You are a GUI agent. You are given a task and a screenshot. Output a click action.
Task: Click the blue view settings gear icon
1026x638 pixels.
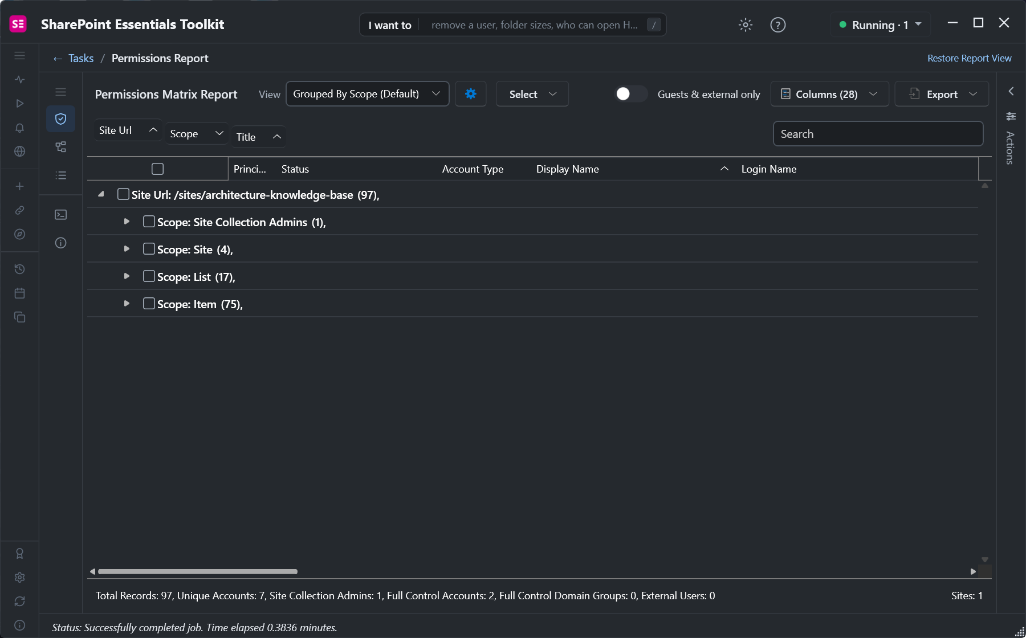click(x=470, y=94)
